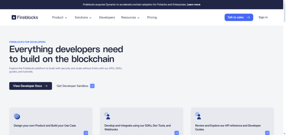Click the FIREBLOCKS FOR DEVELOPERS label

[x=27, y=42]
